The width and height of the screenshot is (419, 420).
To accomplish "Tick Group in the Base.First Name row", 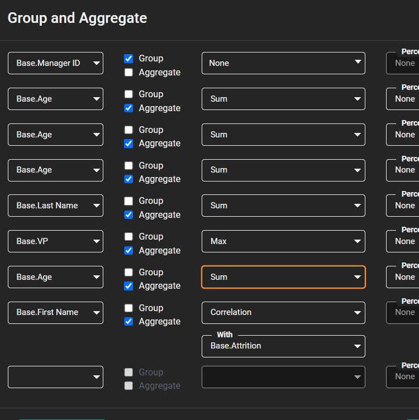I will point(128,308).
